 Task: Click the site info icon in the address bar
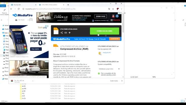(x=23, y=9)
